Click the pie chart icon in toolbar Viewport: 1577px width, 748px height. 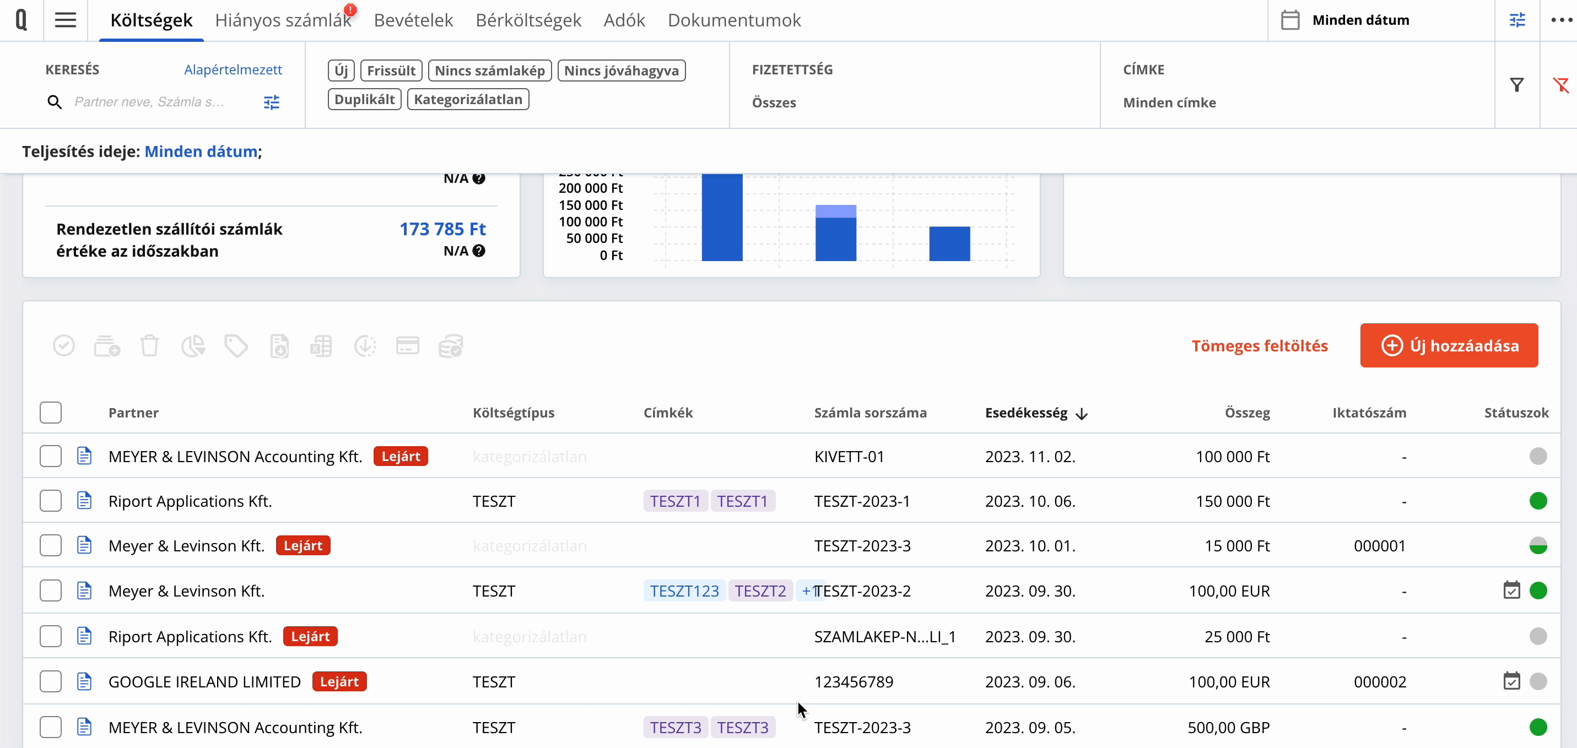tap(193, 346)
